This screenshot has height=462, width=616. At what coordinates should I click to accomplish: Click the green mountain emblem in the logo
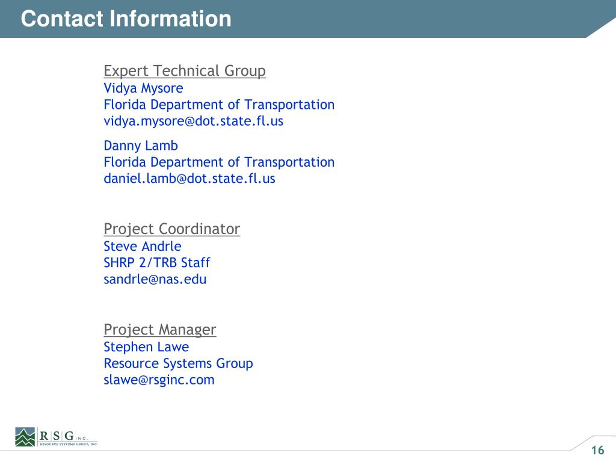point(25,437)
